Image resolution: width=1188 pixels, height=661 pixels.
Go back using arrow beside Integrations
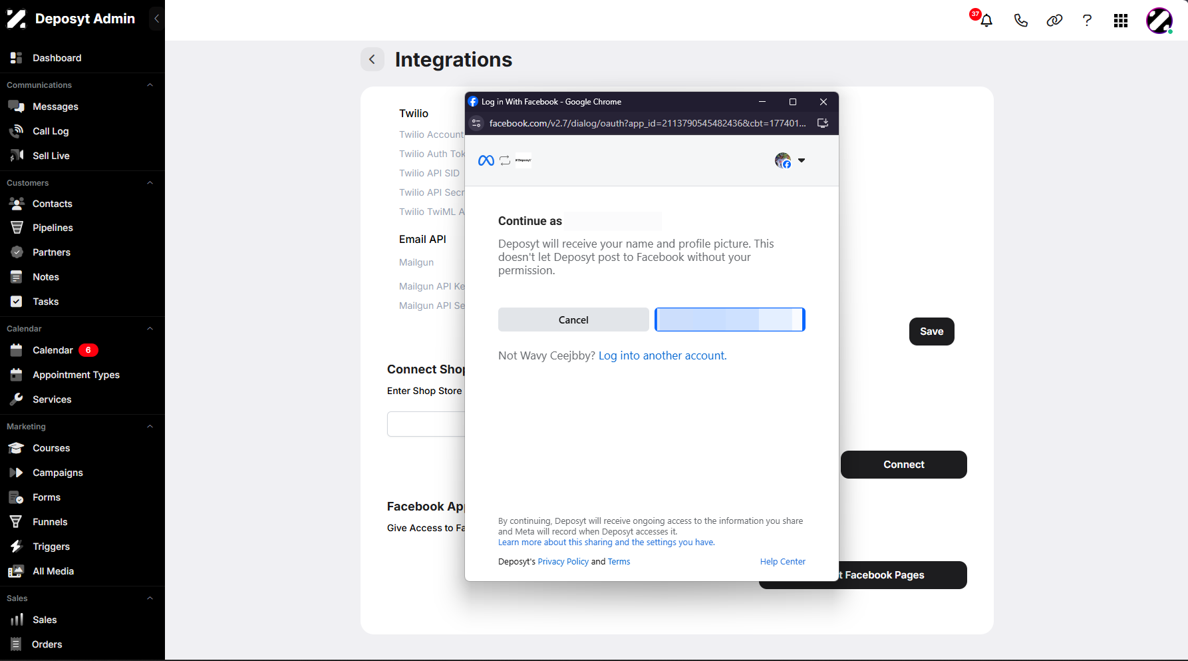coord(372,59)
